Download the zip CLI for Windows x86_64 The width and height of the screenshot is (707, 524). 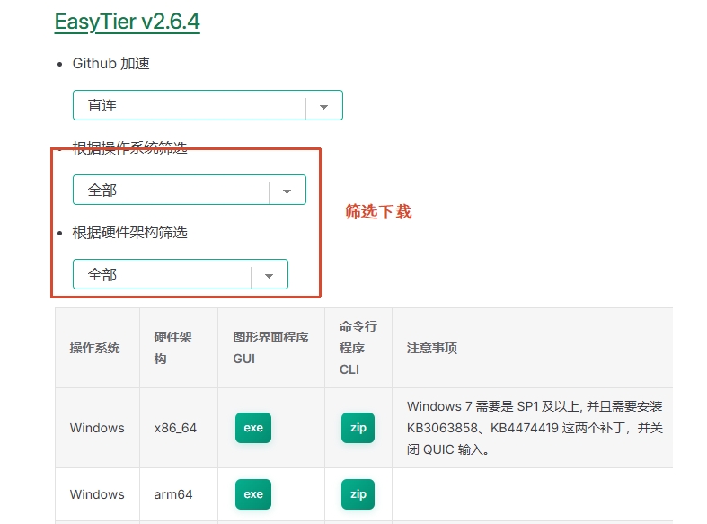pyautogui.click(x=358, y=428)
